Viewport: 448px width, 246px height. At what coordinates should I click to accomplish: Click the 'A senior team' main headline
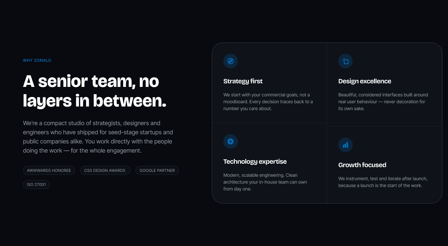(95, 91)
